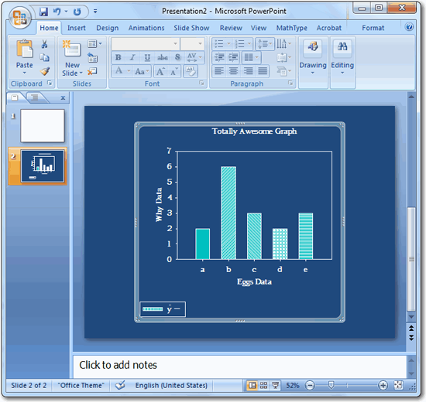Click the Cut scissors icon
Viewport: 426px width, 402px height.
coord(45,44)
